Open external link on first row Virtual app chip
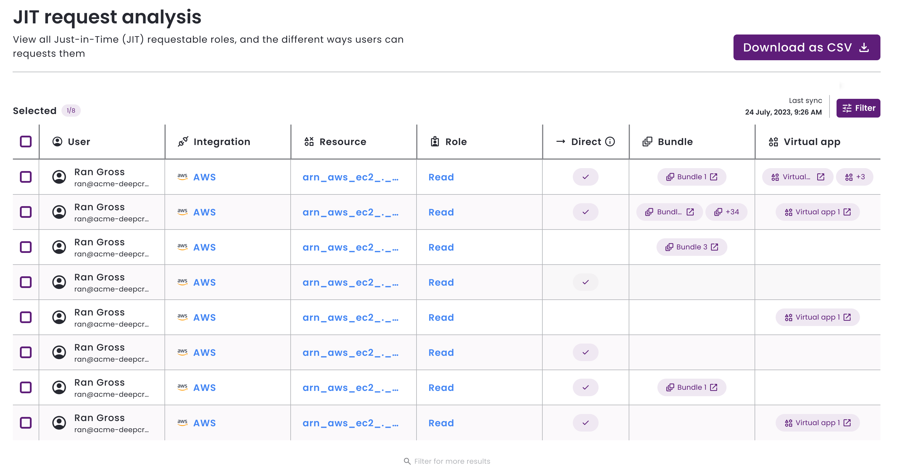 tap(821, 177)
